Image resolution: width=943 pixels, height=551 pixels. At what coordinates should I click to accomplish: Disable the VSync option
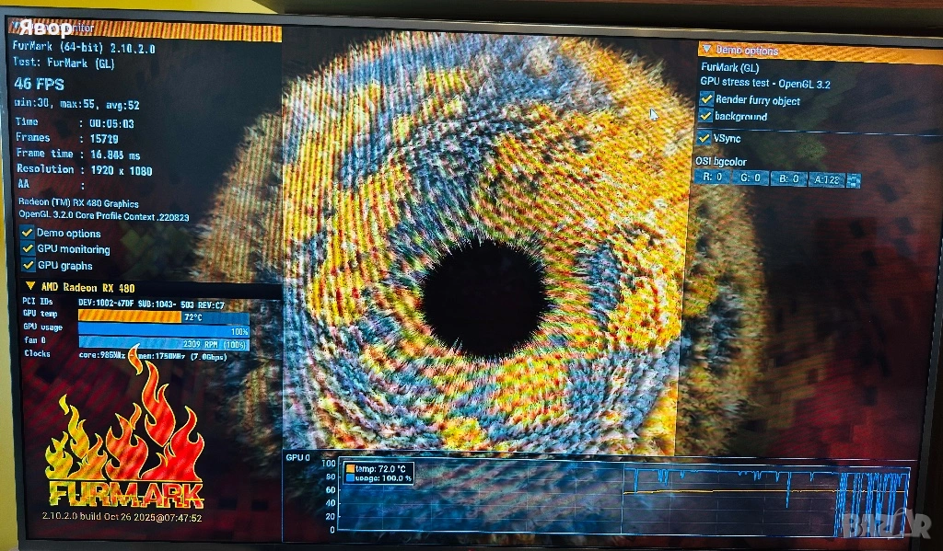706,138
